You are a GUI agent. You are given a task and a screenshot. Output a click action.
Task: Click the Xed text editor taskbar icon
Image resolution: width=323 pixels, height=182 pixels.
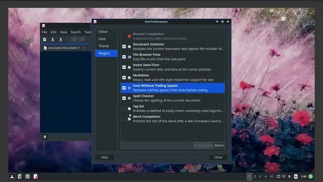coord(35,176)
